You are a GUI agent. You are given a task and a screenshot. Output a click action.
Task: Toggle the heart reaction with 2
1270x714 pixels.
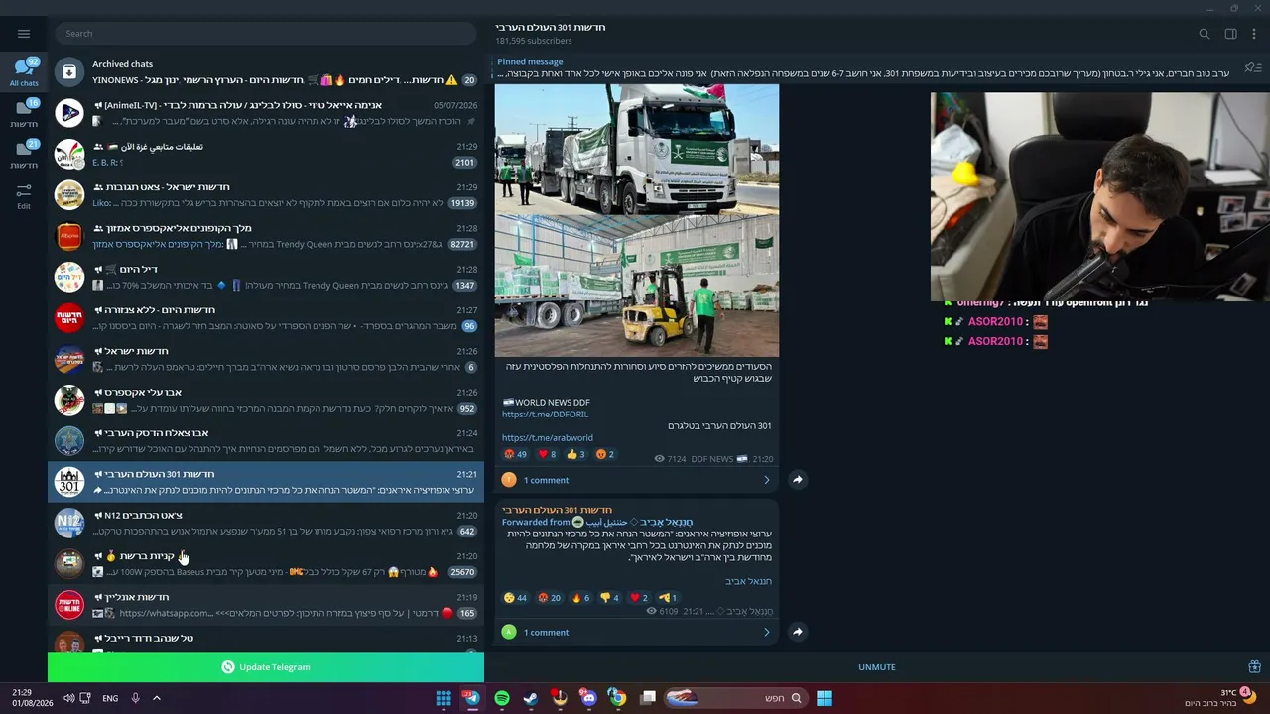point(639,598)
